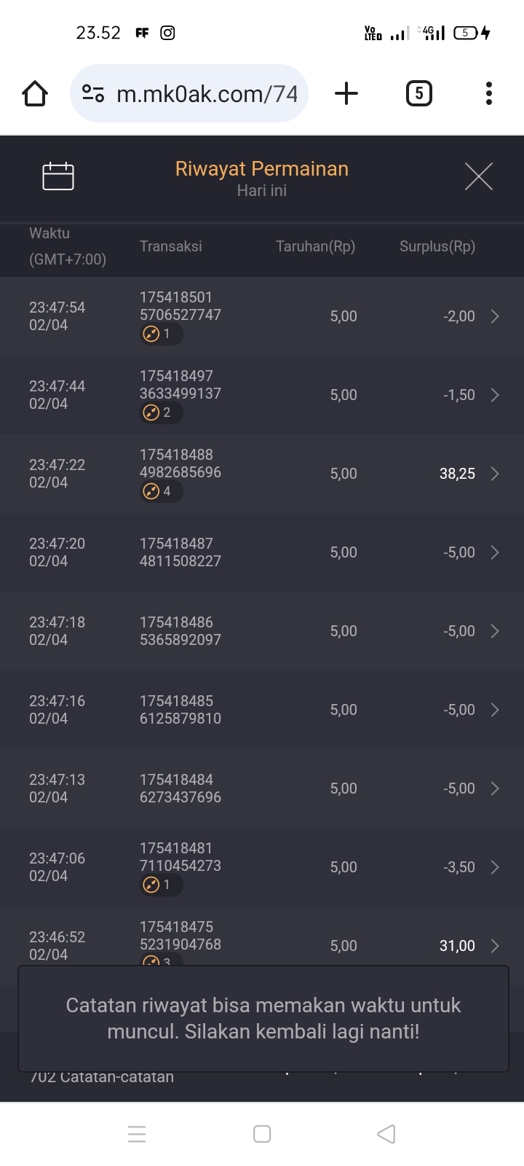The height and width of the screenshot is (1166, 524).
Task: Tap the free spin badge on 23:47:22 entry
Action: tap(160, 491)
